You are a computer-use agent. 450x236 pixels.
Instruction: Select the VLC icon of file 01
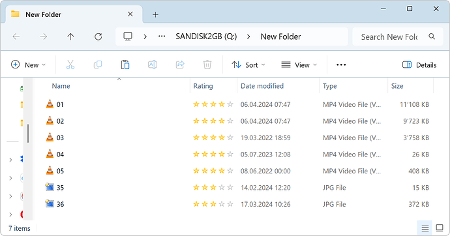tap(50, 104)
